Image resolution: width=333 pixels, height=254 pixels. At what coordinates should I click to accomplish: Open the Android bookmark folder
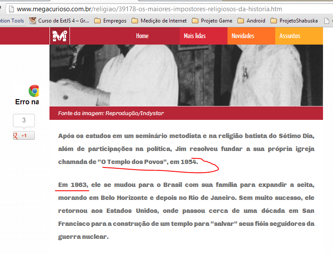[x=252, y=20]
